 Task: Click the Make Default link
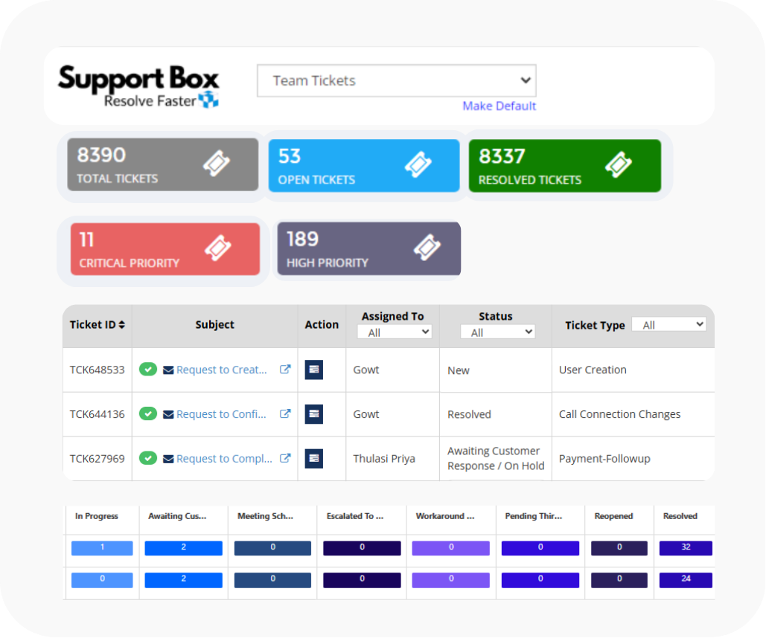pyautogui.click(x=499, y=106)
